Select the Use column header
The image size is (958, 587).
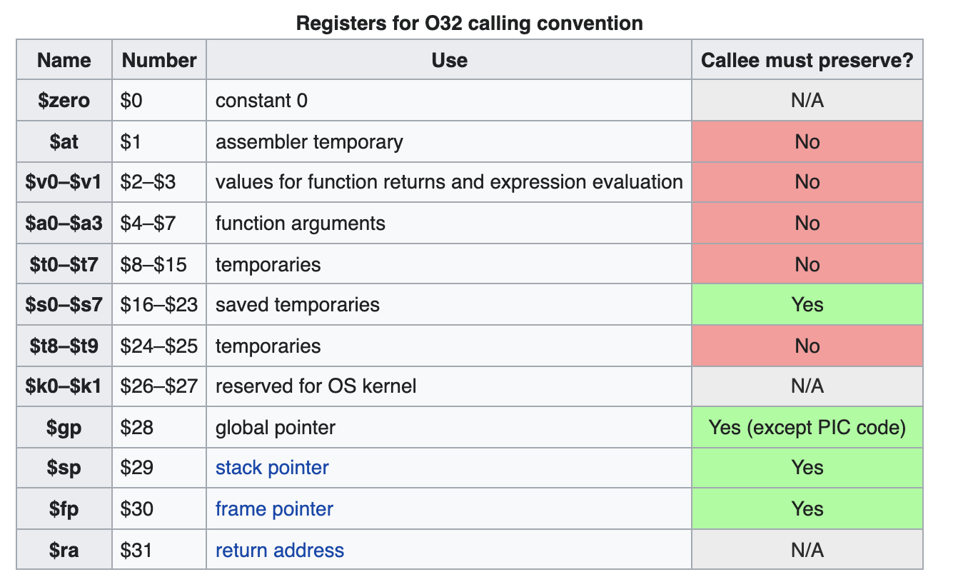tap(449, 60)
